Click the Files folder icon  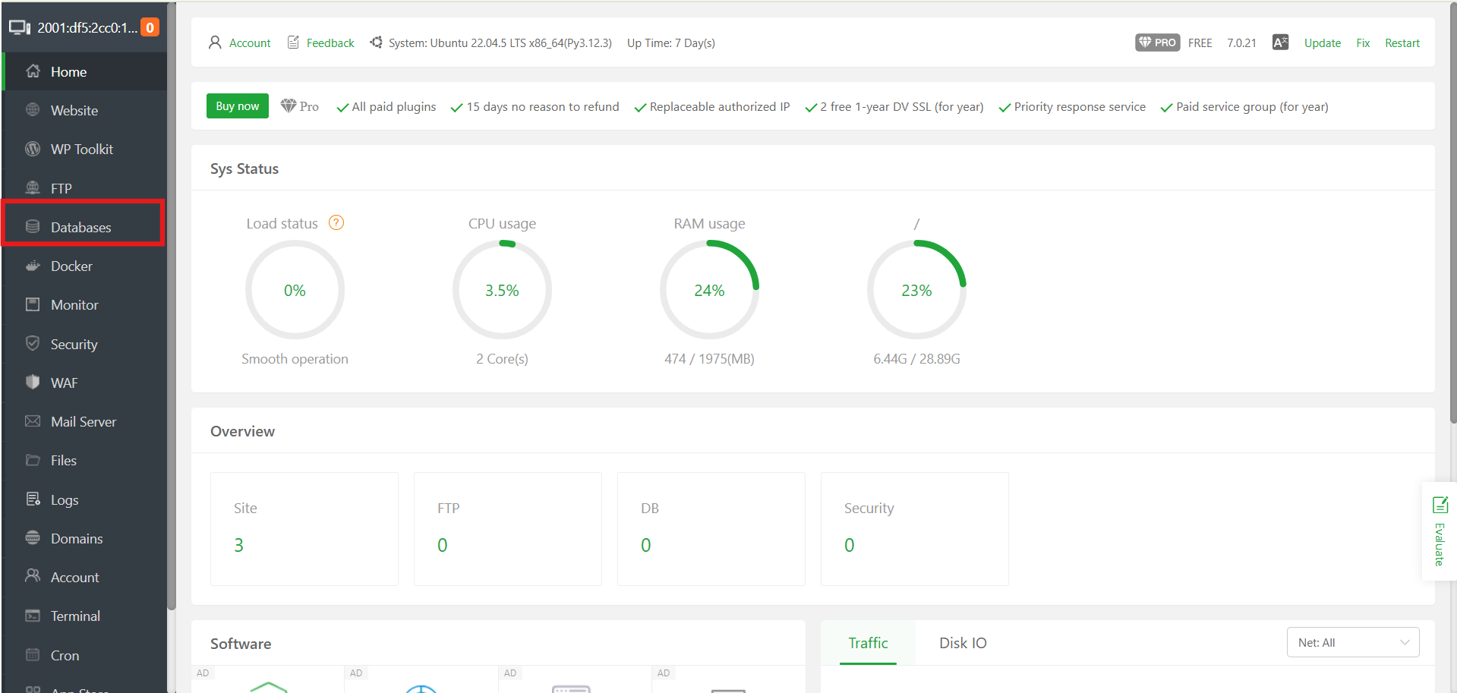pos(33,460)
